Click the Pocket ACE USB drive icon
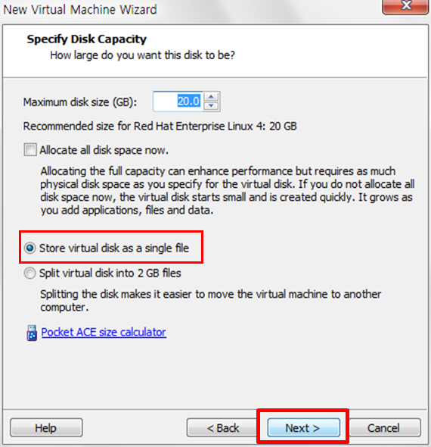The image size is (431, 447). click(32, 333)
